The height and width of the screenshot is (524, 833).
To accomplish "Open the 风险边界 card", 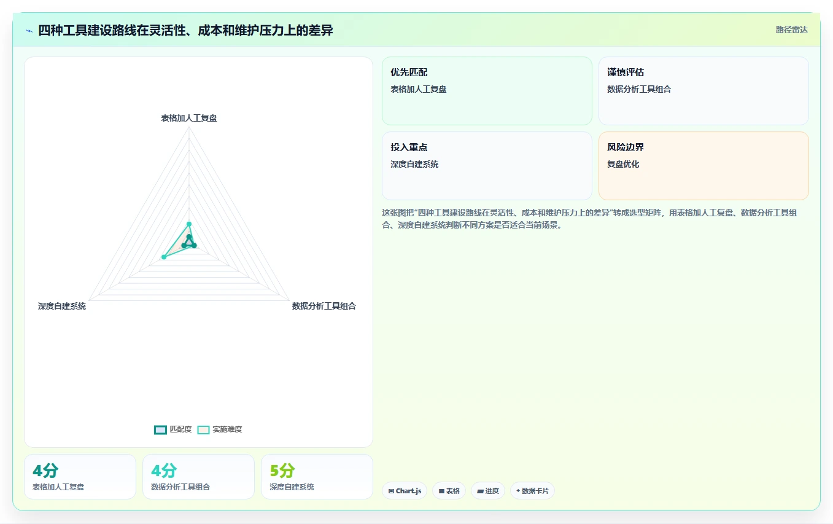I will (703, 166).
